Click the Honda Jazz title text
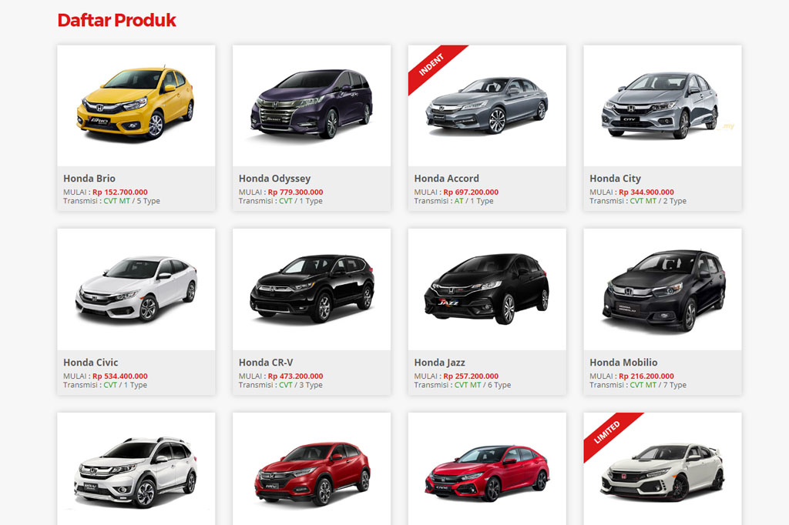Viewport: 789px width, 525px height. [439, 363]
